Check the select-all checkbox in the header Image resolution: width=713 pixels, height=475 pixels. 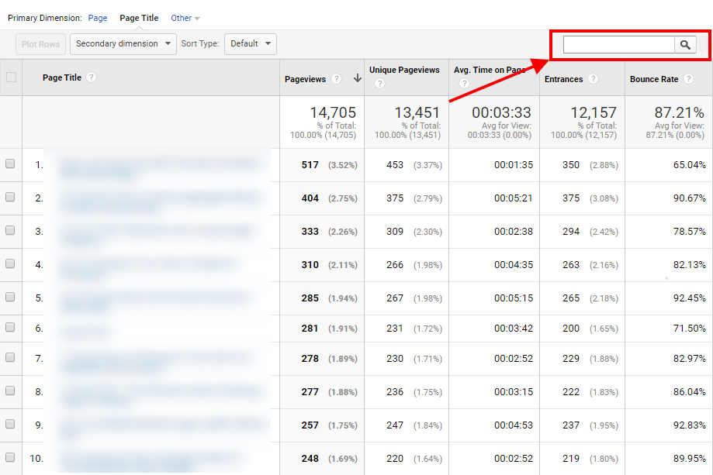[x=11, y=77]
